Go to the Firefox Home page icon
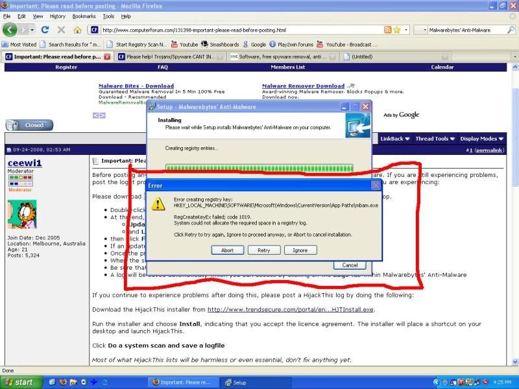The height and width of the screenshot is (389, 519). (x=77, y=30)
